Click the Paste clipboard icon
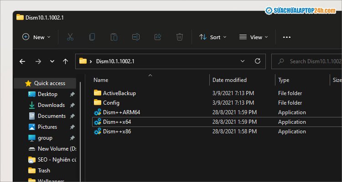This screenshot has height=182, width=342. pyautogui.click(x=114, y=37)
